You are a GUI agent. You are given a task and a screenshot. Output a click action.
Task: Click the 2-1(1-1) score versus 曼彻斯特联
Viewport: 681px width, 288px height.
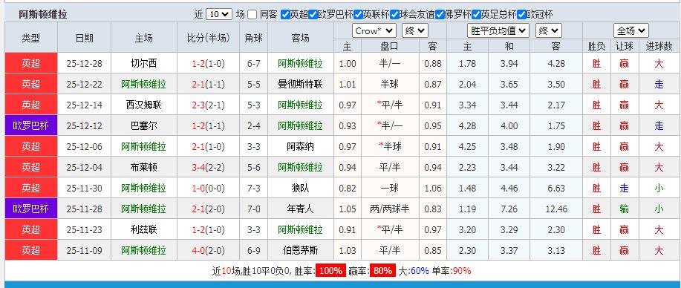point(209,85)
